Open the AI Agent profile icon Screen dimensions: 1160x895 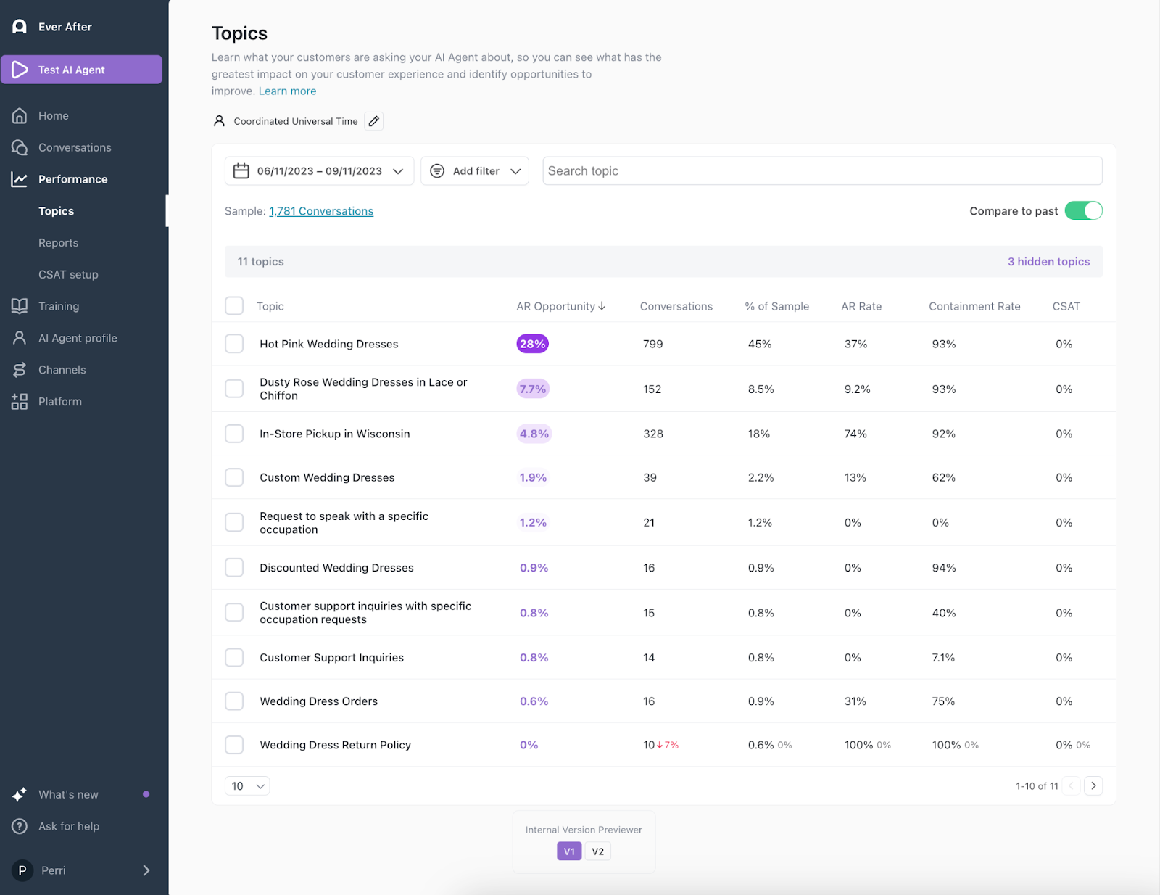point(20,338)
